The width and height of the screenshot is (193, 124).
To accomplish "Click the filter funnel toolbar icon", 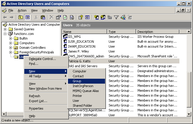I will [x=116, y=17].
